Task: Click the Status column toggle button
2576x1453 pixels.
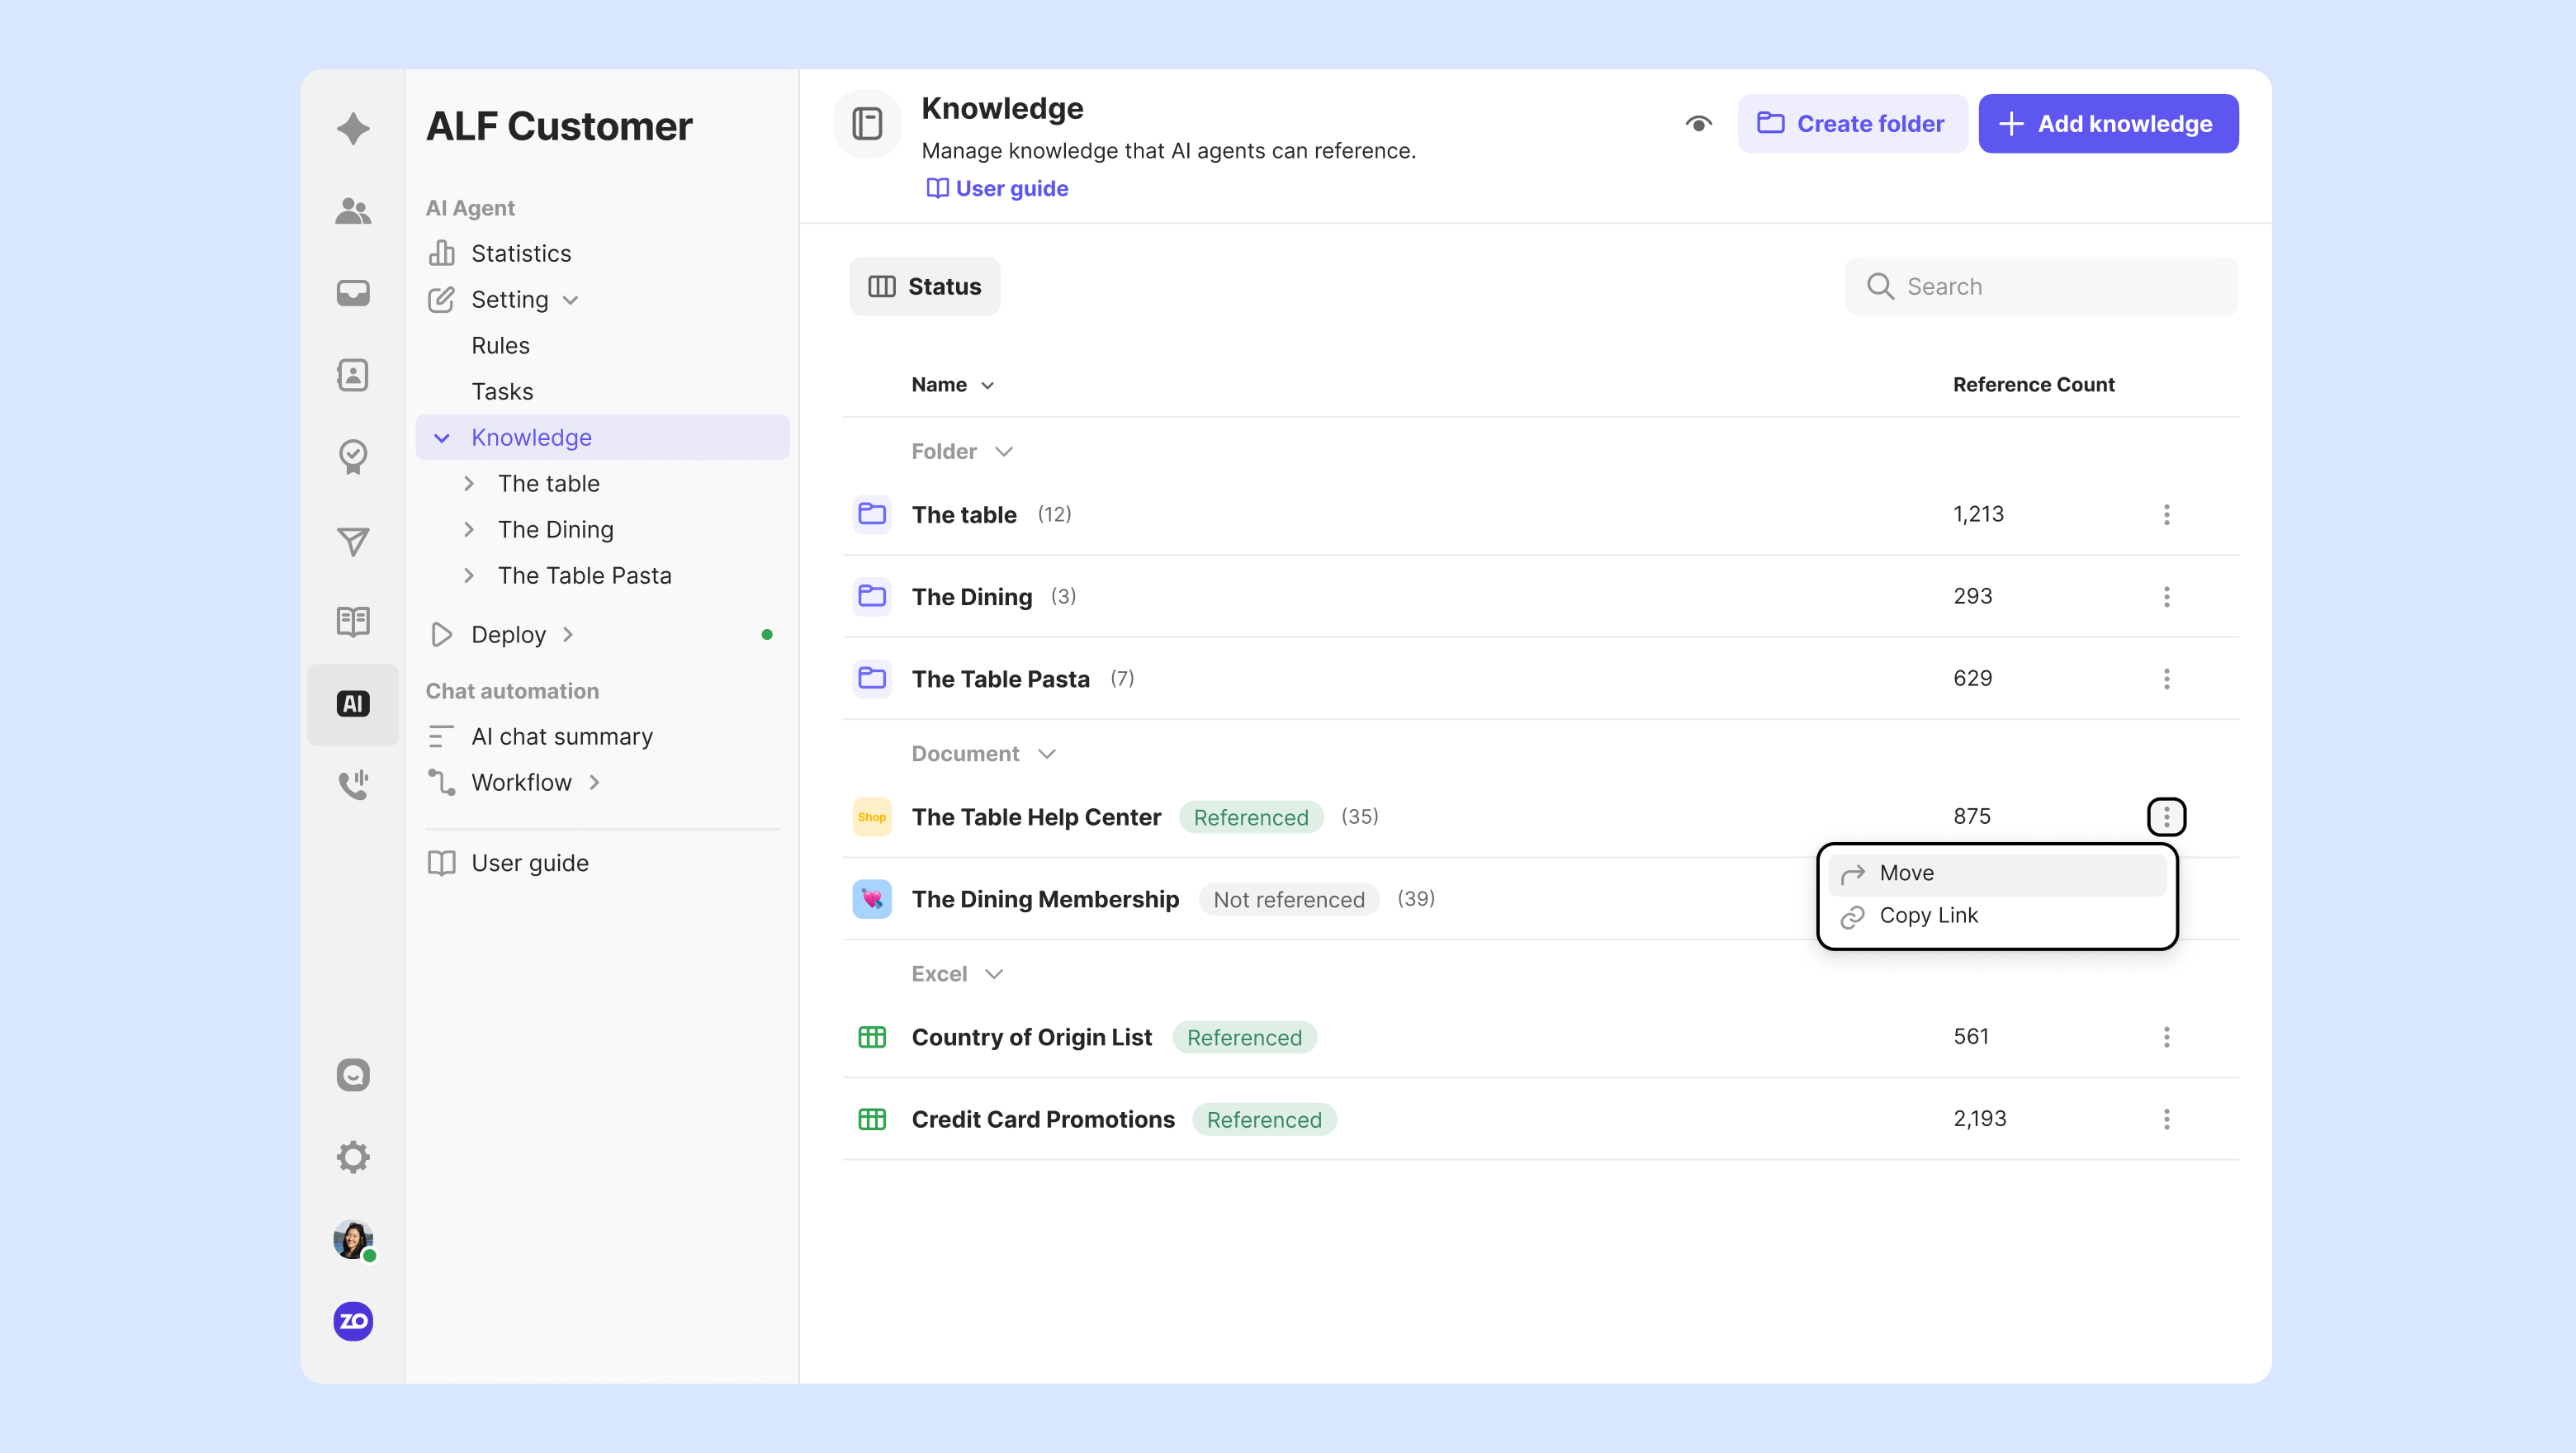Action: tap(924, 287)
